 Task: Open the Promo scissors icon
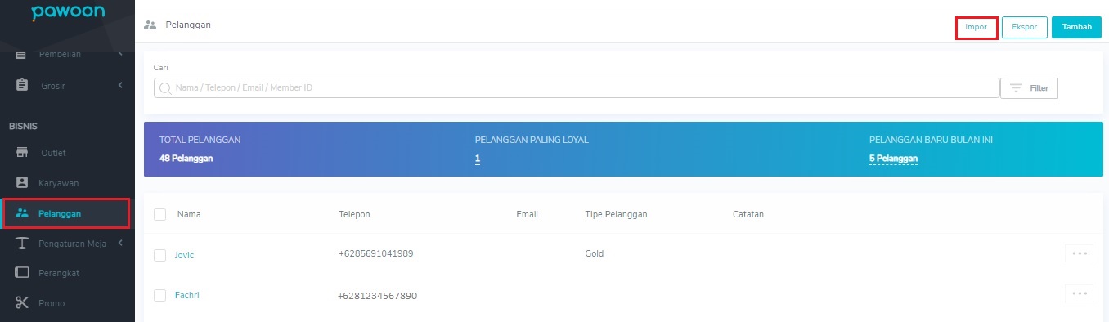[22, 303]
